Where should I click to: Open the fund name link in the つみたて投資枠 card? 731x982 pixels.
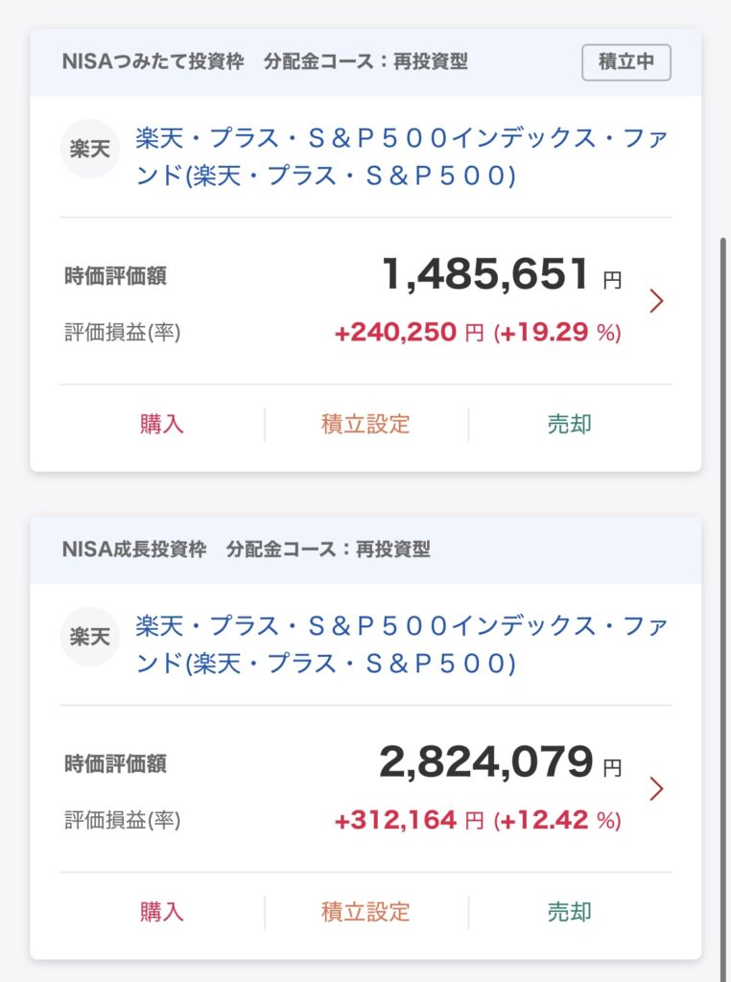tap(401, 157)
